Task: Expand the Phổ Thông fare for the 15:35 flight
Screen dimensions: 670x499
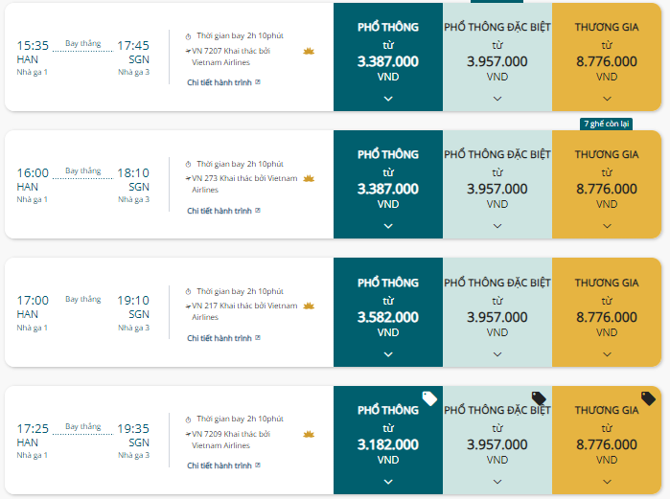Action: (x=388, y=99)
